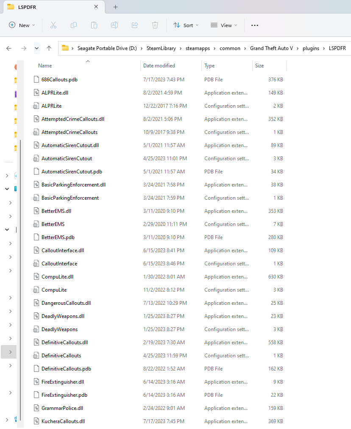Navigate to SteamLibrary breadcrumb
Screen dimensions: 351x429
click(x=161, y=48)
